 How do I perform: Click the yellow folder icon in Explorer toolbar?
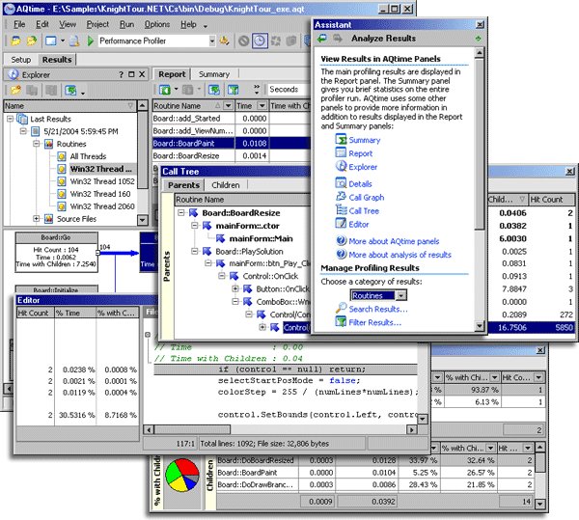click(x=15, y=90)
